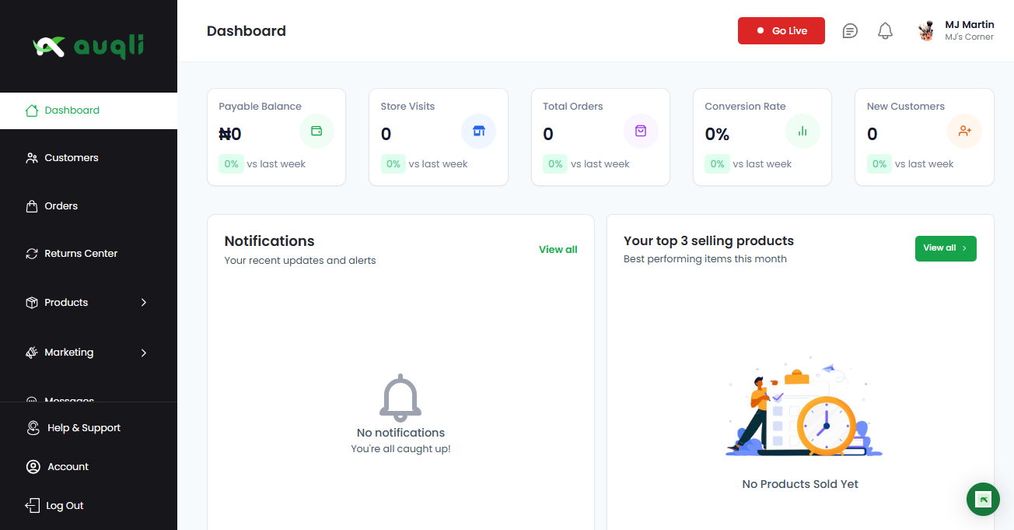Open Help & Support
1014x530 pixels.
pyautogui.click(x=83, y=428)
